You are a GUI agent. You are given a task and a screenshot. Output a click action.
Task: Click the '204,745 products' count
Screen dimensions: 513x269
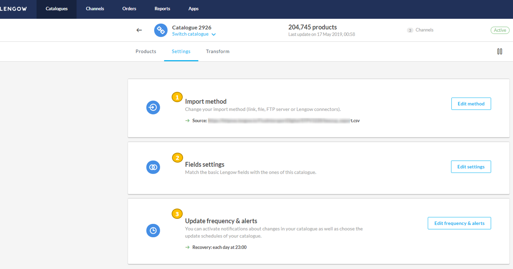click(313, 27)
